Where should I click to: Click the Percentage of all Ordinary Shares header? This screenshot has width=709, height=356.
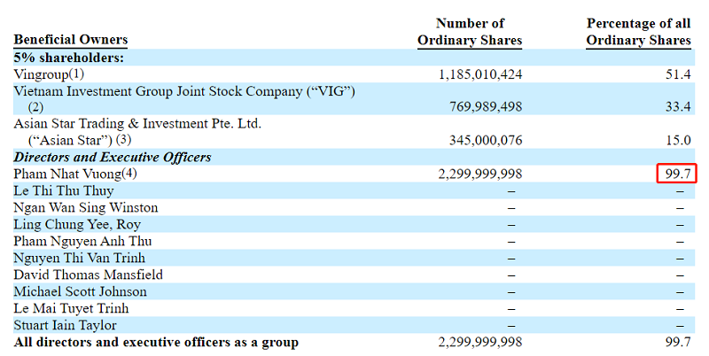638,32
